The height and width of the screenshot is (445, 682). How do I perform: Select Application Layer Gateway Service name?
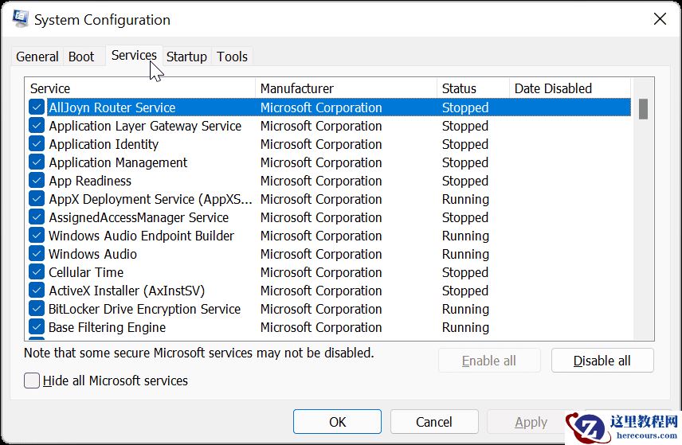click(x=145, y=126)
